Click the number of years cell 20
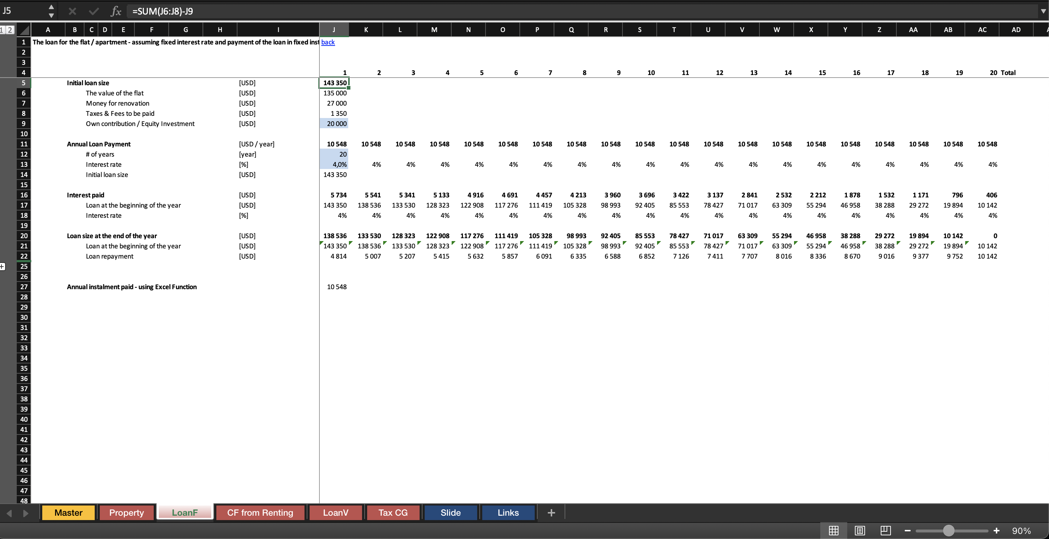 (334, 154)
